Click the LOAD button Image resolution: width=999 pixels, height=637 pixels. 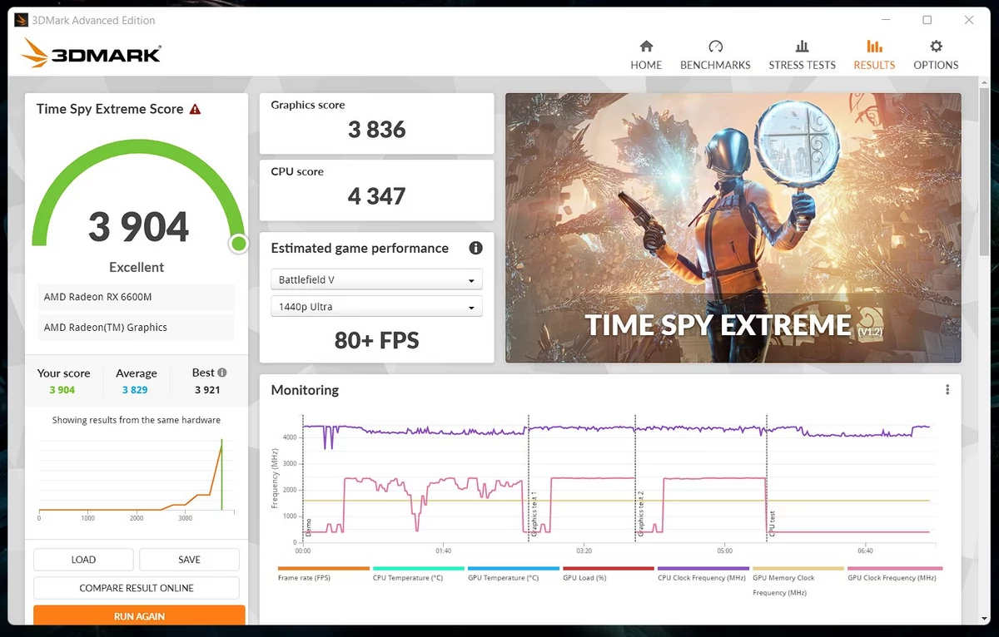click(x=83, y=560)
